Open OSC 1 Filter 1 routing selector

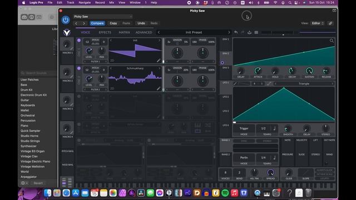tap(95, 62)
